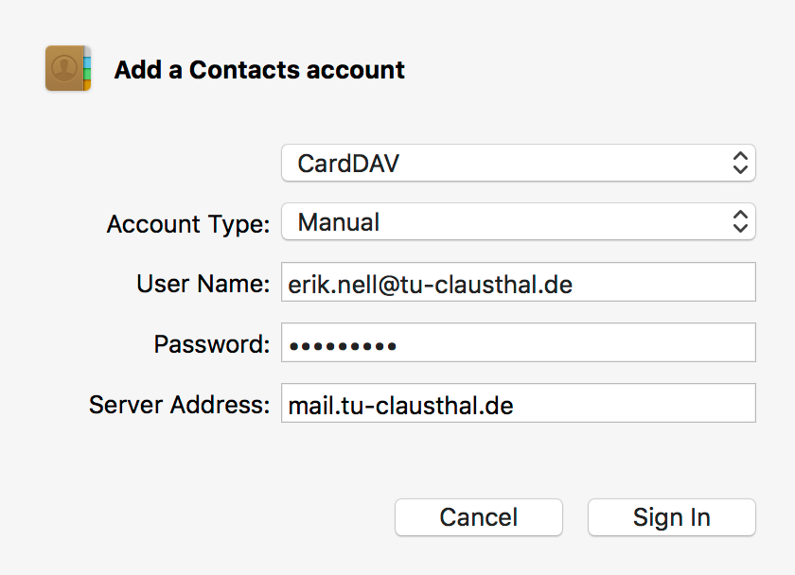The width and height of the screenshot is (795, 575).
Task: Click the up-down chevrons on the CardDAV popup
Action: (740, 163)
